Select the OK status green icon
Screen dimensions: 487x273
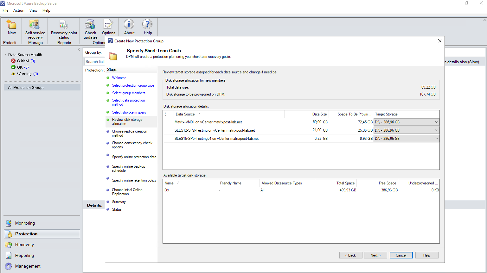click(13, 67)
